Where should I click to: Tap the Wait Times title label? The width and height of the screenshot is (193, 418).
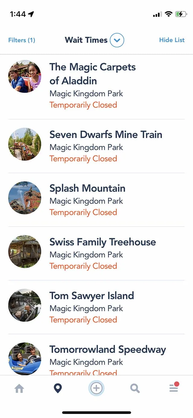click(86, 40)
